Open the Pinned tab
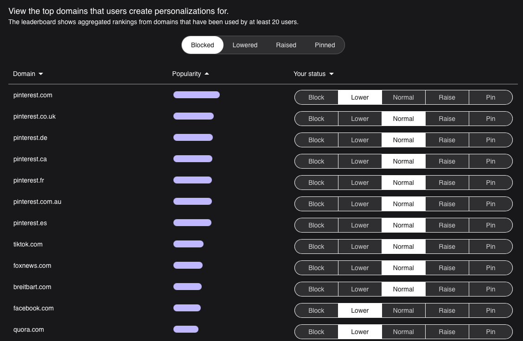 tap(325, 45)
